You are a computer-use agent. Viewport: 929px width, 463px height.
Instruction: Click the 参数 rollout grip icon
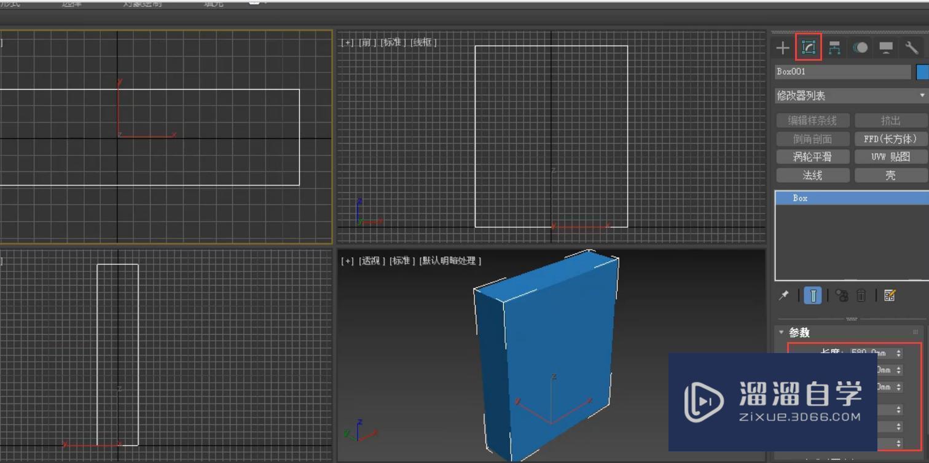(x=915, y=332)
